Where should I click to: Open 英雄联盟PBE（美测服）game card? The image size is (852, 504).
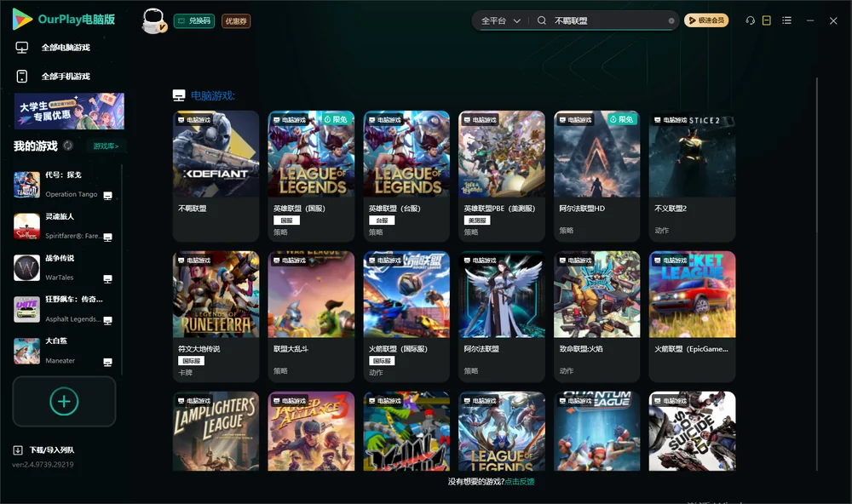[x=502, y=176]
